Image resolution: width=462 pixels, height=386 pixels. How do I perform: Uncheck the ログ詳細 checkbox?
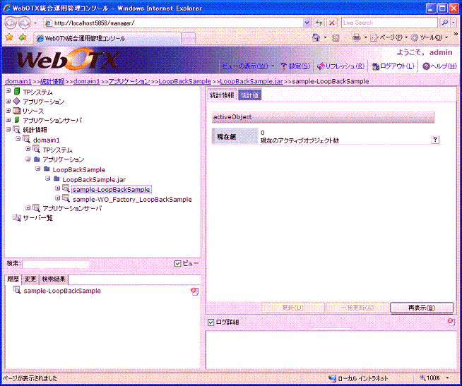211,322
